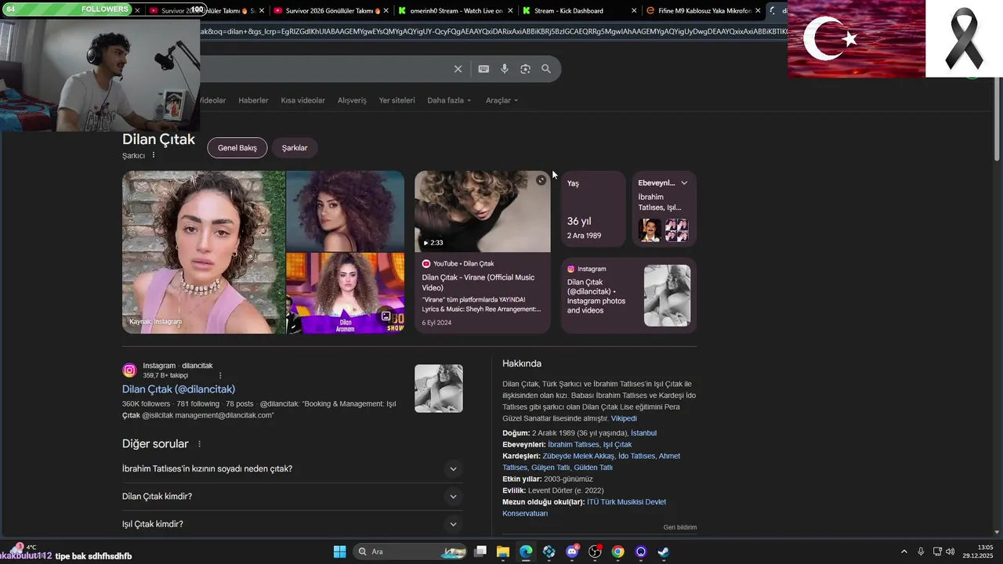Switch to the Yer siteleri search tab
Image resolution: width=1003 pixels, height=564 pixels.
(x=397, y=100)
